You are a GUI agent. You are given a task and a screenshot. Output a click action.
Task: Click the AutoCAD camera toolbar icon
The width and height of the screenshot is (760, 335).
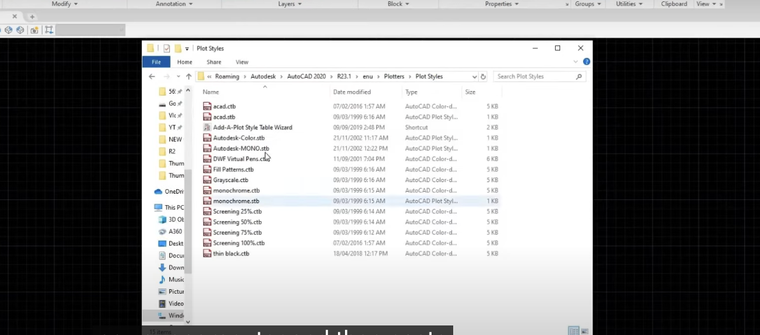(34, 30)
